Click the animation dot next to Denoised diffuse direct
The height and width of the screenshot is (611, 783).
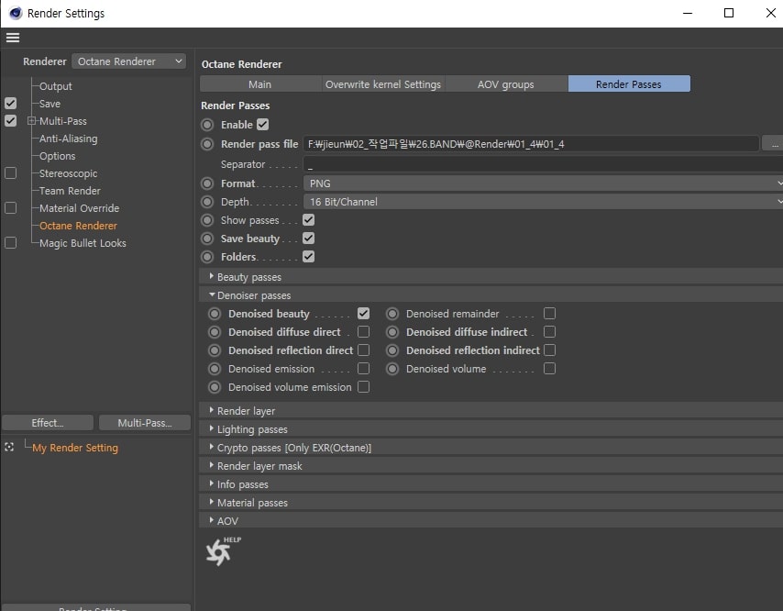pos(215,332)
